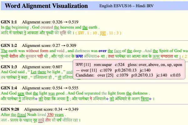
Task: Click alignment score "0.34 → 0.349"
Action: [66, 109]
